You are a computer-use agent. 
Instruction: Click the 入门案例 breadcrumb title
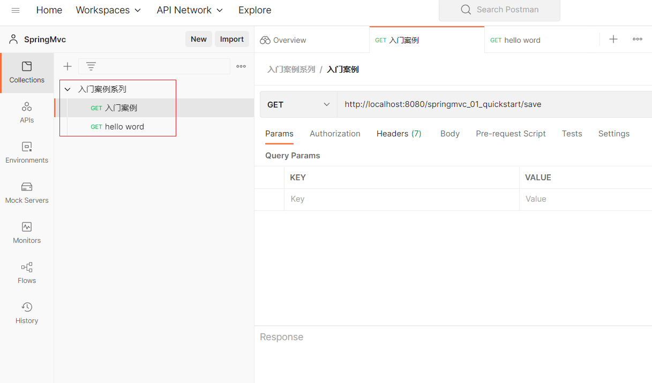pyautogui.click(x=343, y=70)
